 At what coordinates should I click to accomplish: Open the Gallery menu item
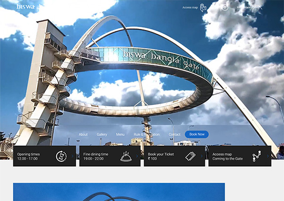pyautogui.click(x=102, y=134)
